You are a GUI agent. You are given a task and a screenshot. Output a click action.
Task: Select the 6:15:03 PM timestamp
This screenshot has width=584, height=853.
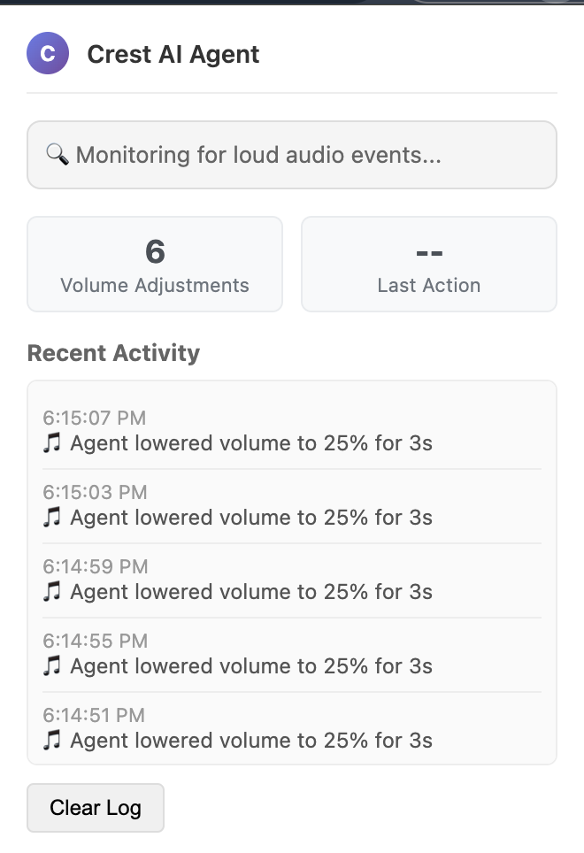coord(95,492)
